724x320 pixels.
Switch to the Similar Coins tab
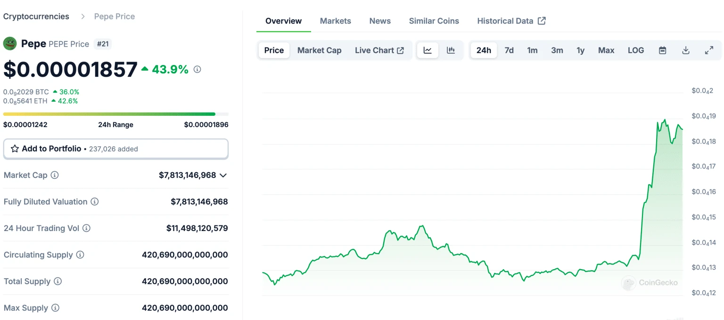point(434,21)
